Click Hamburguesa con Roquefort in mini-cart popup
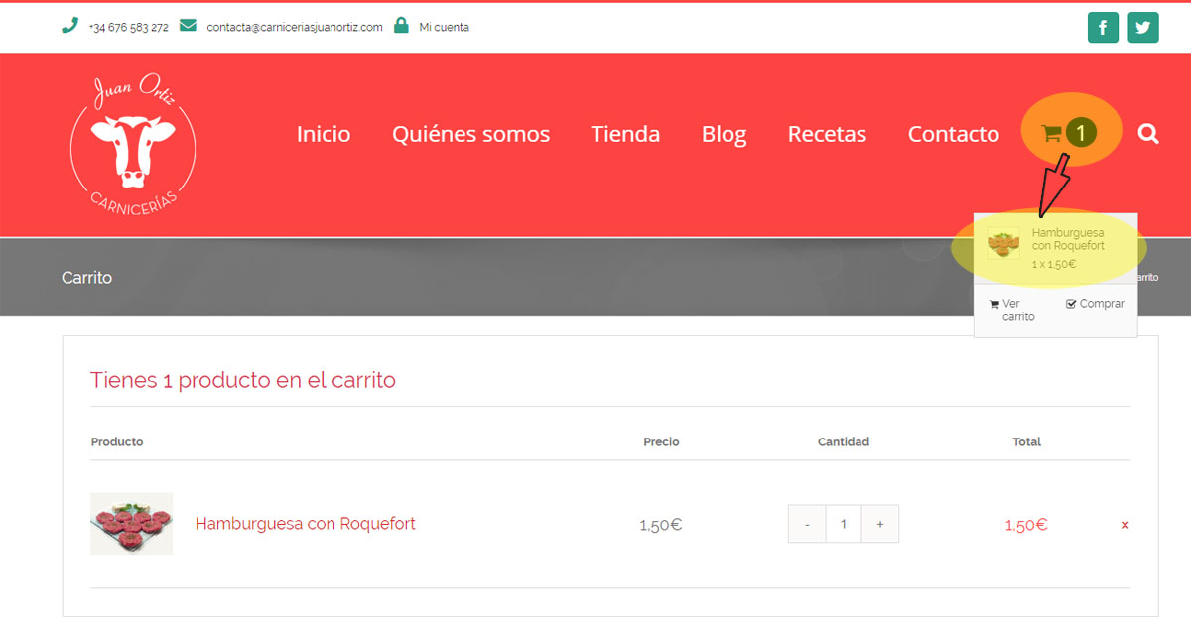 [x=1067, y=239]
